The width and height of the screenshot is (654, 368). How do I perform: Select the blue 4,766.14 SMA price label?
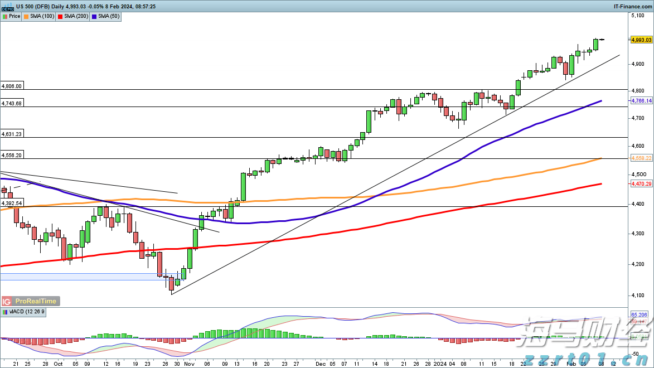641,100
